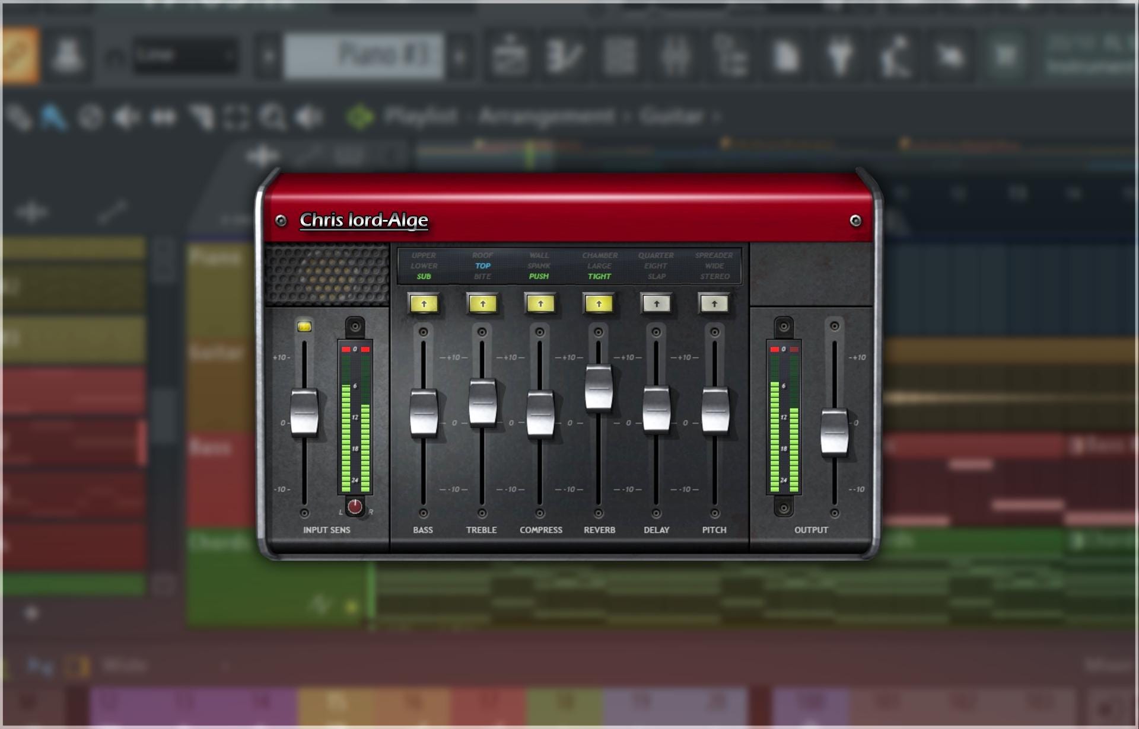The width and height of the screenshot is (1139, 729).
Task: Select the CHAMBER reverb mode text
Action: click(x=600, y=255)
